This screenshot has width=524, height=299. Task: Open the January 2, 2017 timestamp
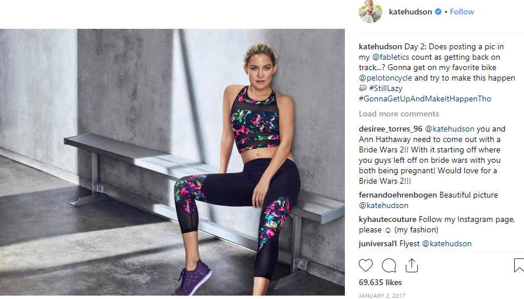381,296
